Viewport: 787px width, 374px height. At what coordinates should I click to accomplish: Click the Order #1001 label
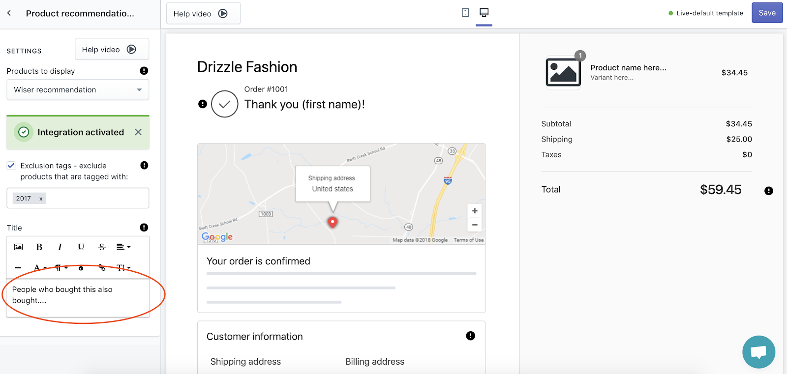tap(266, 89)
